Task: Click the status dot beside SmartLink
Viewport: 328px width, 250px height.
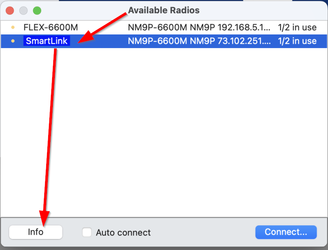Action: coord(13,41)
